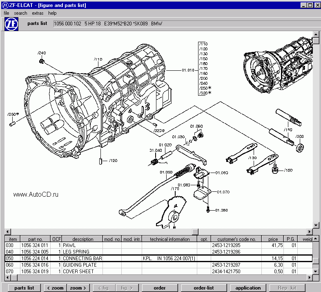Image resolution: width=321 pixels, height=292 pixels.
Task: Open the order-list button
Action: pyautogui.click(x=204, y=288)
